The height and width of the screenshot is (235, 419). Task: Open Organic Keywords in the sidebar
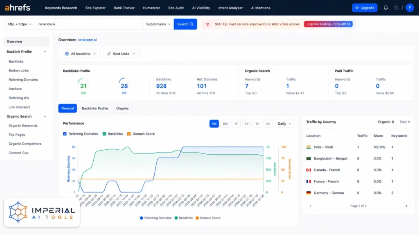[23, 126]
